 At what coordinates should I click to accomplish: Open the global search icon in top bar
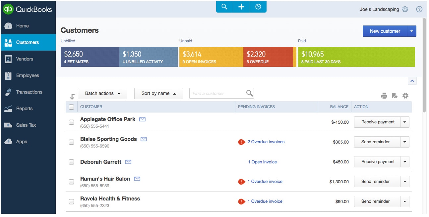[224, 6]
